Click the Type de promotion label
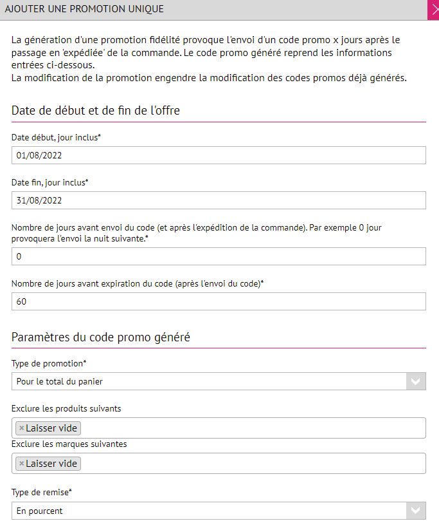Image resolution: width=439 pixels, height=530 pixels. [x=49, y=363]
